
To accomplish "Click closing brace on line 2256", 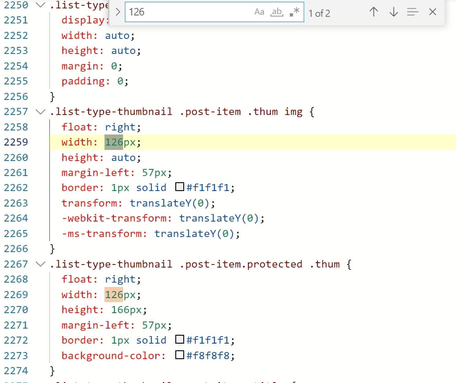I will 52,96.
